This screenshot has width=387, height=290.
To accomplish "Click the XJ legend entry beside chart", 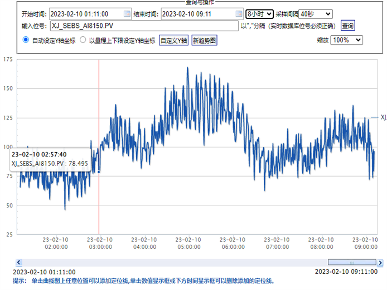I will [382, 117].
